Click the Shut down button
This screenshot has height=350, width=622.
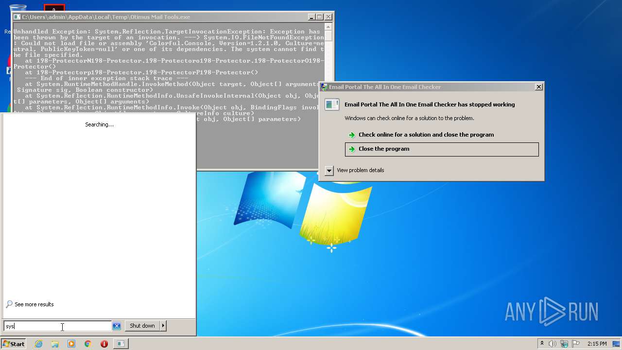142,326
